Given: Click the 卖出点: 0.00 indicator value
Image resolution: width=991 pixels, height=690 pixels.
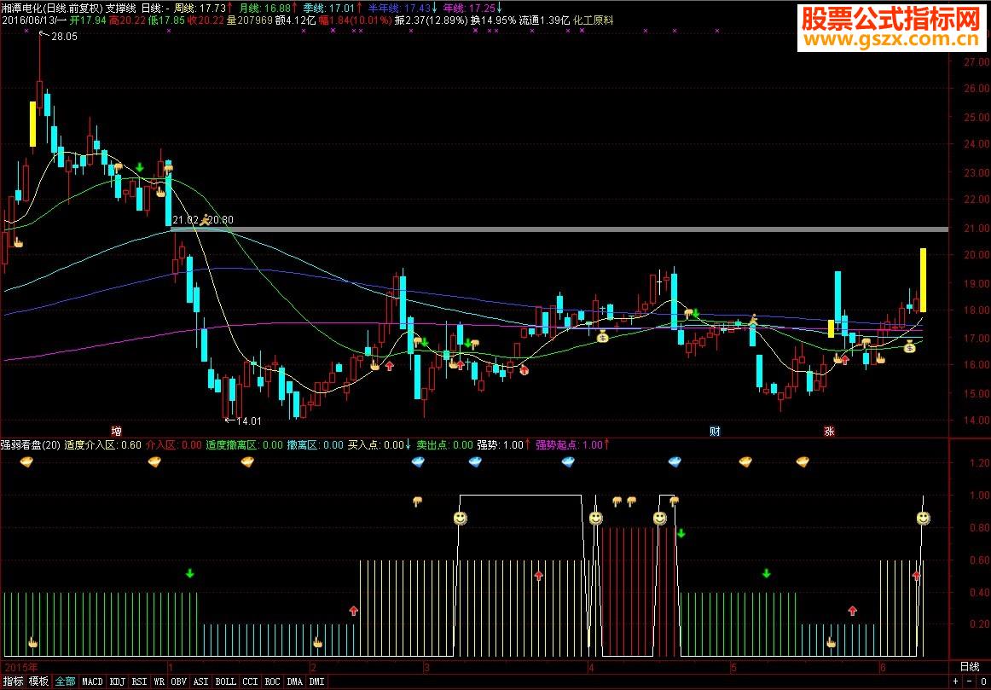Looking at the screenshot, I should coord(445,445).
